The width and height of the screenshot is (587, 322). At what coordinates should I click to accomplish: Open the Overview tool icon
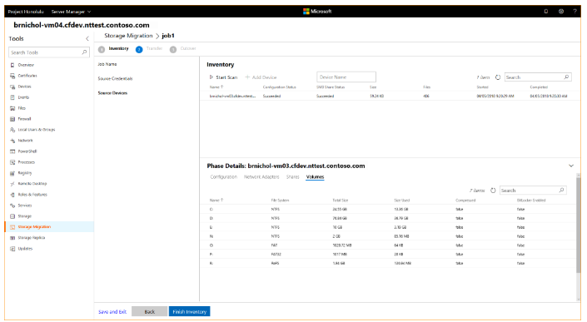click(12, 65)
